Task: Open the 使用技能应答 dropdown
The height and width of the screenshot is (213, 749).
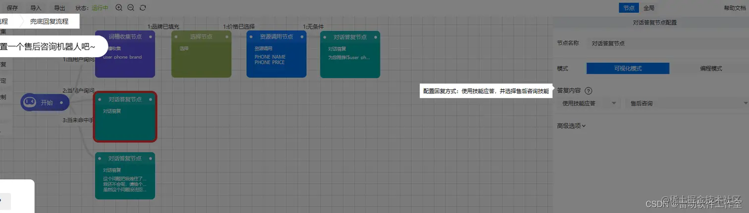Action: [588, 103]
